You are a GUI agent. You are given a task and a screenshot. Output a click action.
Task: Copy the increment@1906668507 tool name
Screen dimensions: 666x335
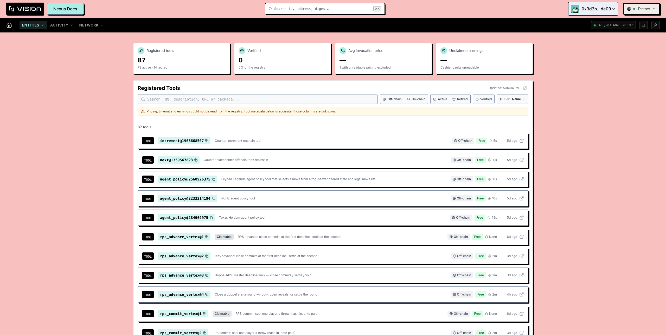(x=207, y=141)
